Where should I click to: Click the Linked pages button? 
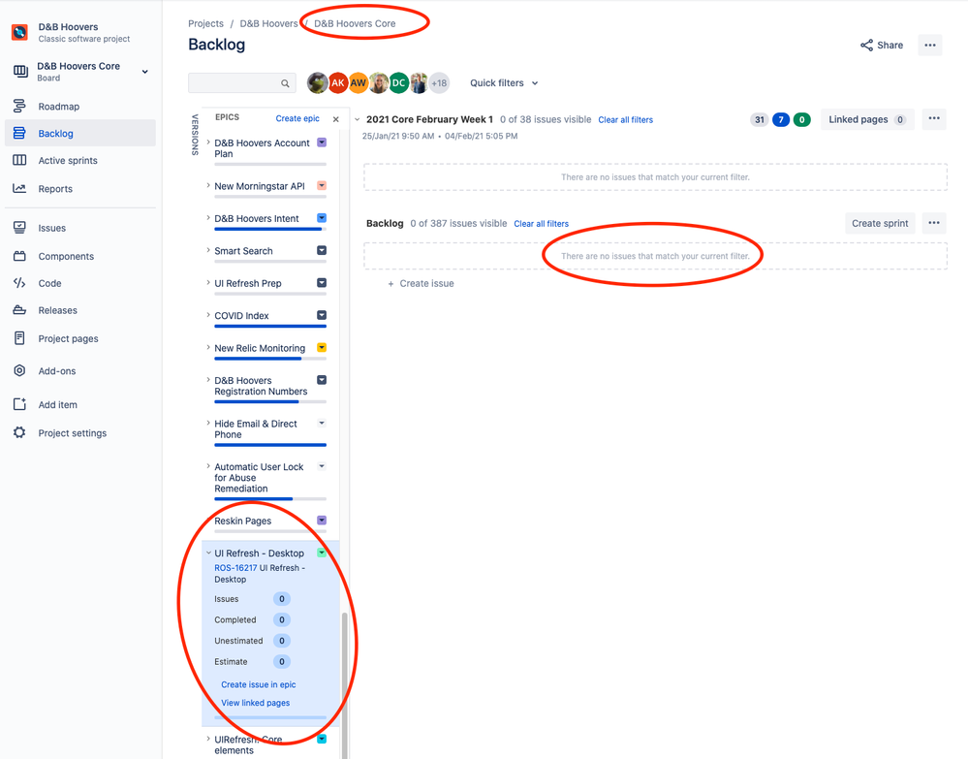pos(867,120)
